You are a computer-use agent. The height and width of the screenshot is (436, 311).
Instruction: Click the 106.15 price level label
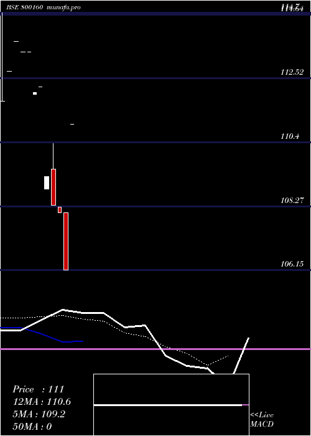point(292,264)
